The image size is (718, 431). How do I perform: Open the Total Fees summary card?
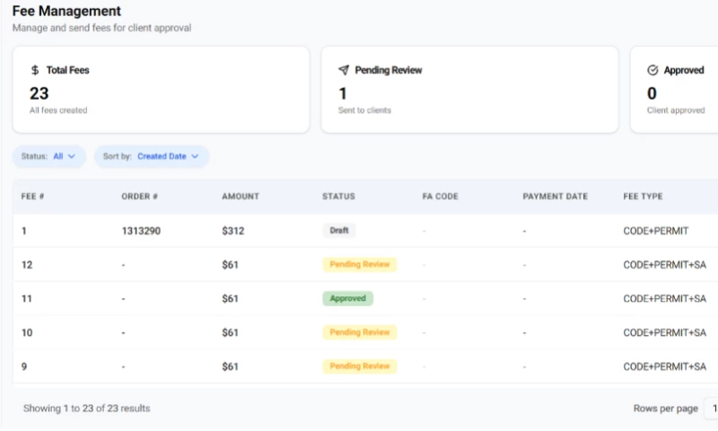coord(161,90)
